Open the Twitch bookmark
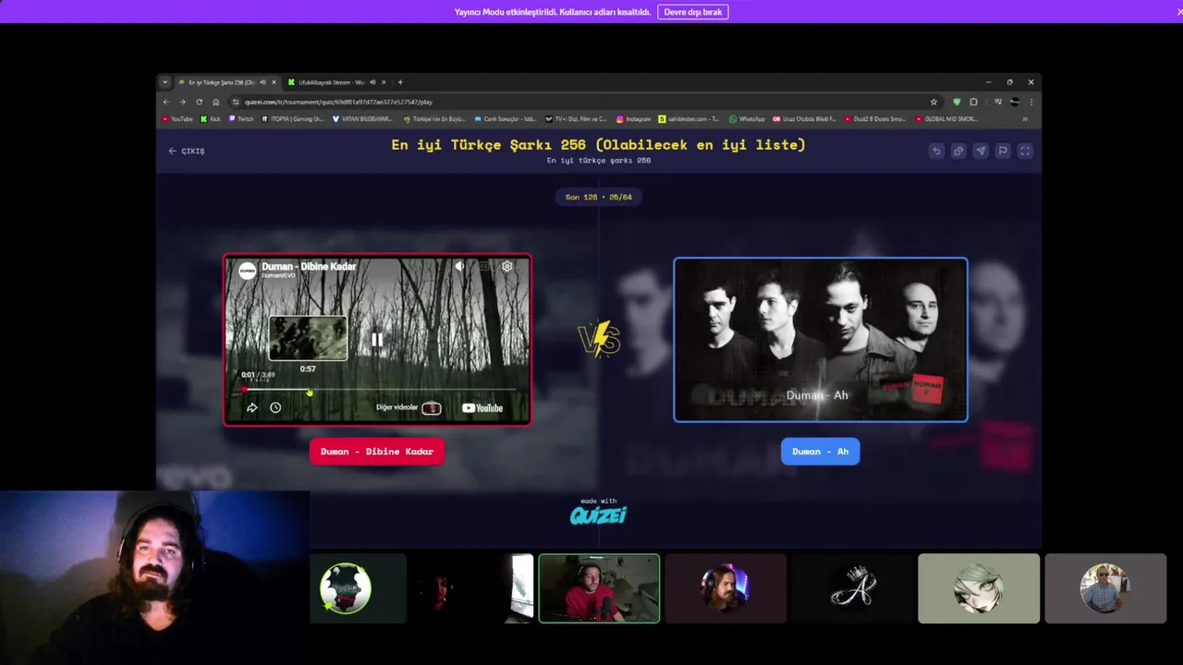1183x665 pixels. (241, 119)
